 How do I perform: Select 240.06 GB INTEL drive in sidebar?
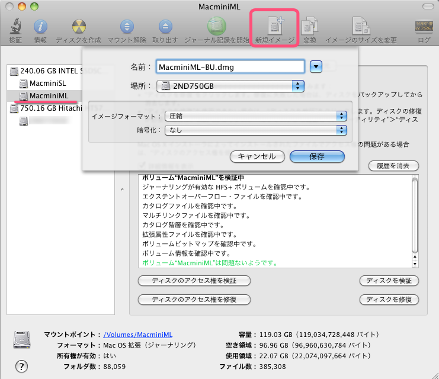tap(60, 71)
